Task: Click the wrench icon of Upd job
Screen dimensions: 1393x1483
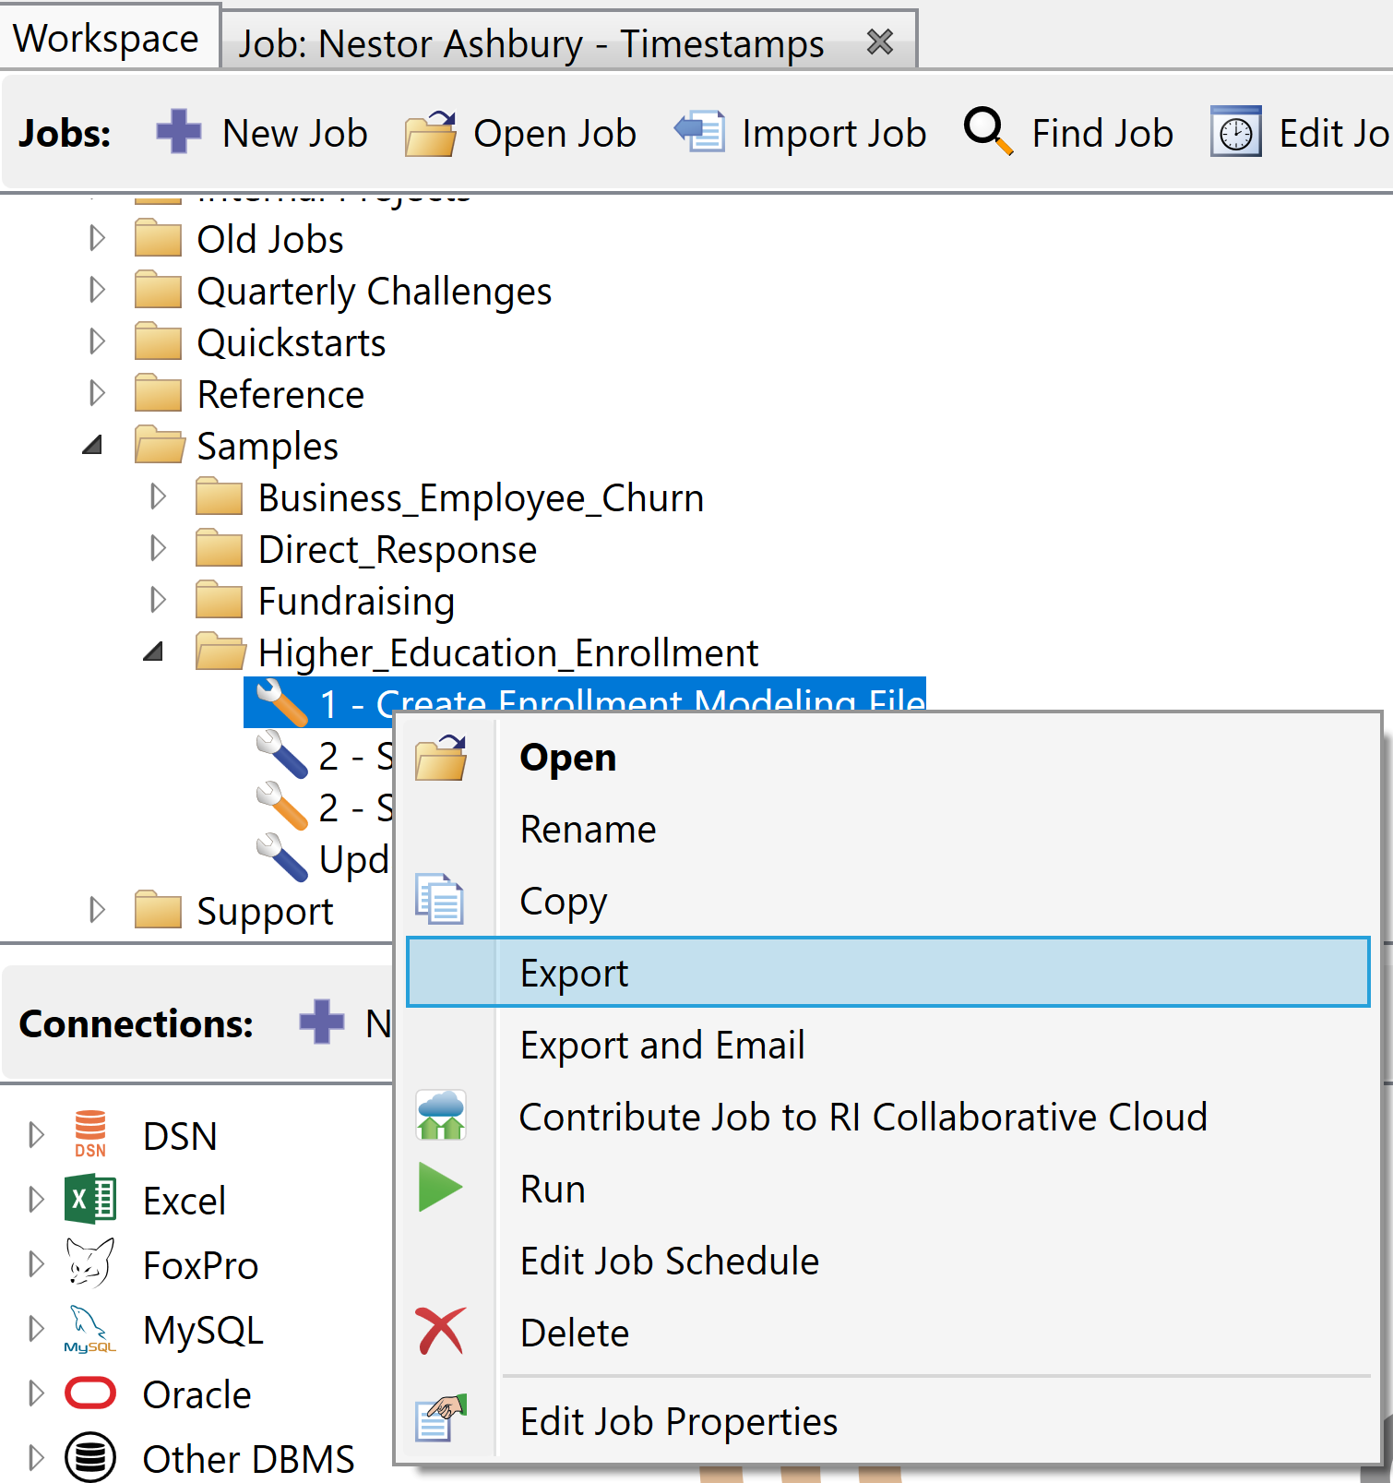Action: tap(281, 858)
